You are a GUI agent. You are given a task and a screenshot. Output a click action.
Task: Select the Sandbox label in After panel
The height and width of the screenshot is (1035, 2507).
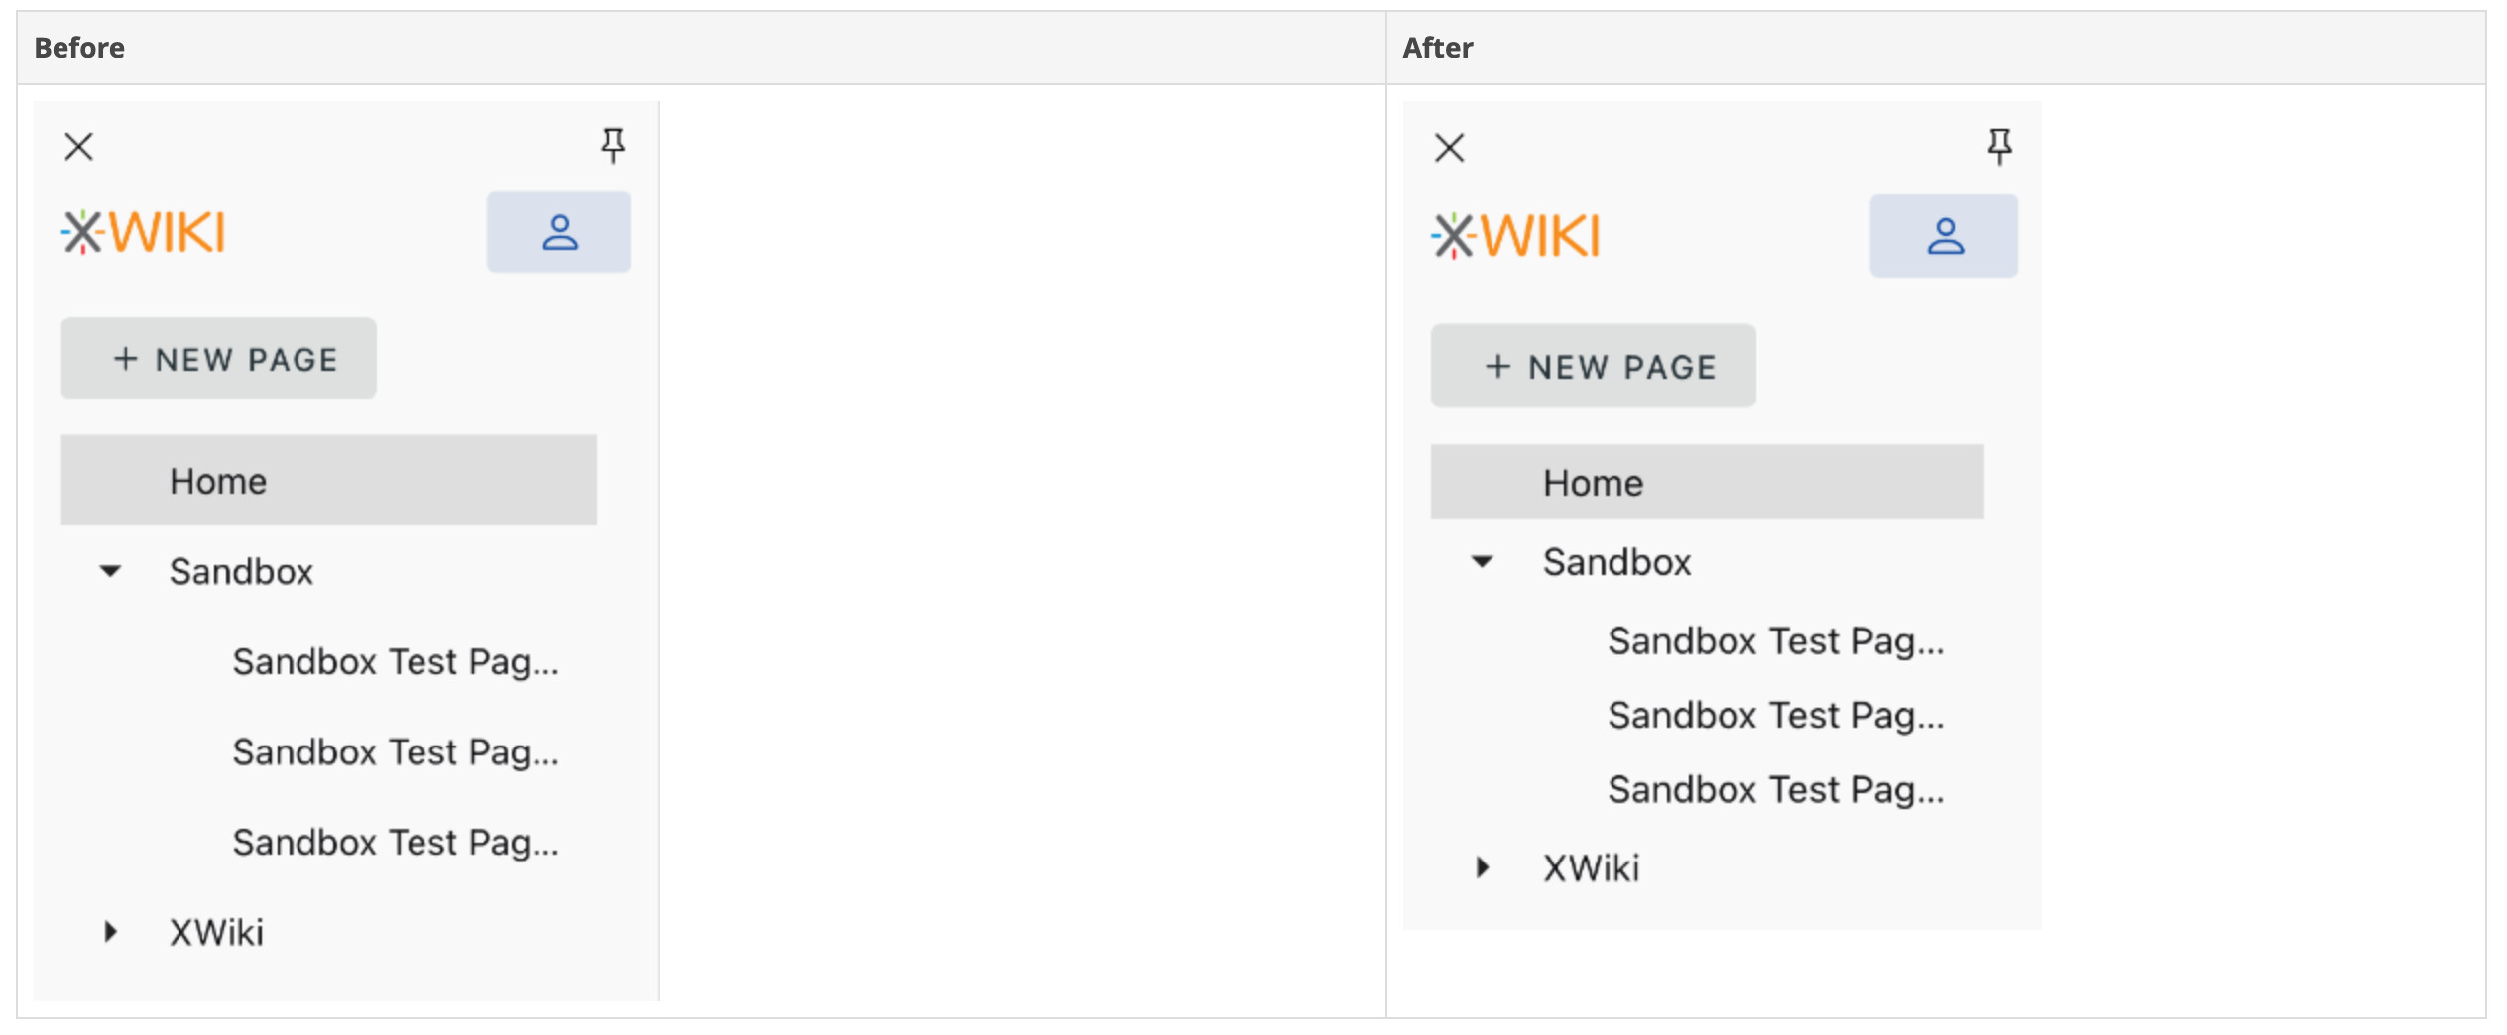1616,562
